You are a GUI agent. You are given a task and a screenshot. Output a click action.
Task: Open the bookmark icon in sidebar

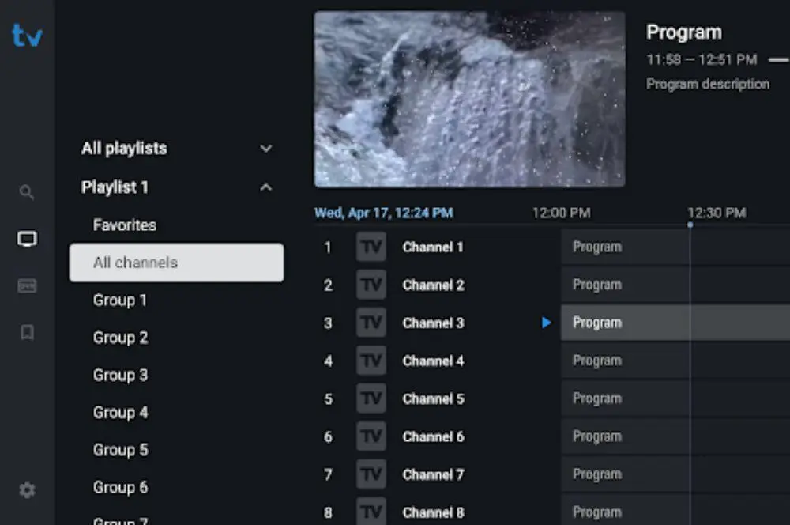27,332
